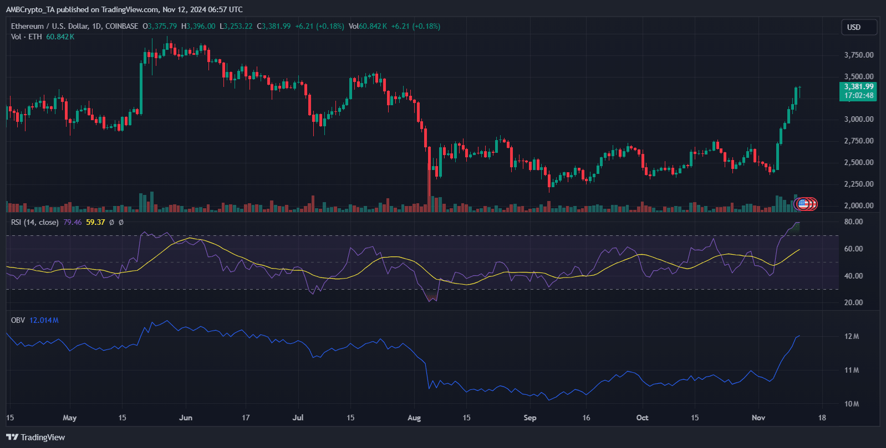This screenshot has width=886, height=448.
Task: Click the 3,000.00 price axis label
Action: [x=859, y=119]
